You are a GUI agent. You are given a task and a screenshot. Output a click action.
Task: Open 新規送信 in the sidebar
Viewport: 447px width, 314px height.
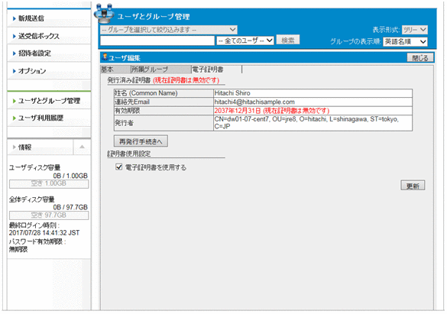31,18
